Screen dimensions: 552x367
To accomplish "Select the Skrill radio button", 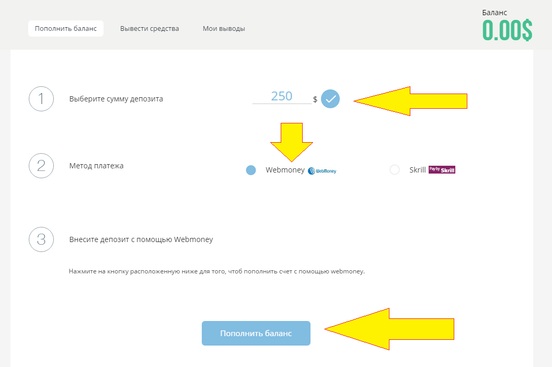I will (395, 170).
